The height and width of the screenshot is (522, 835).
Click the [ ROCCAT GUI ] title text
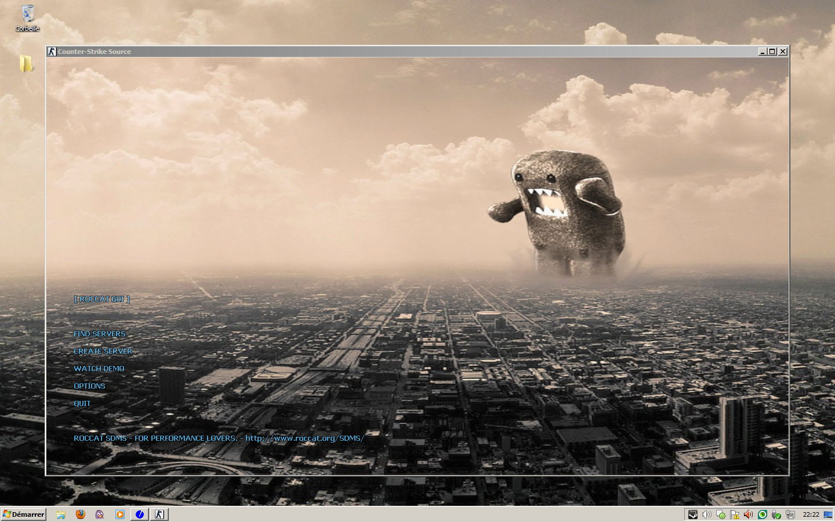tap(102, 299)
